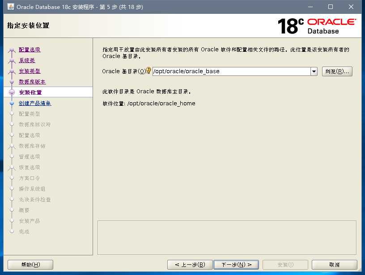Click the 数据库存储 disabled step
Image resolution: width=365 pixels, height=275 pixels.
[32, 146]
